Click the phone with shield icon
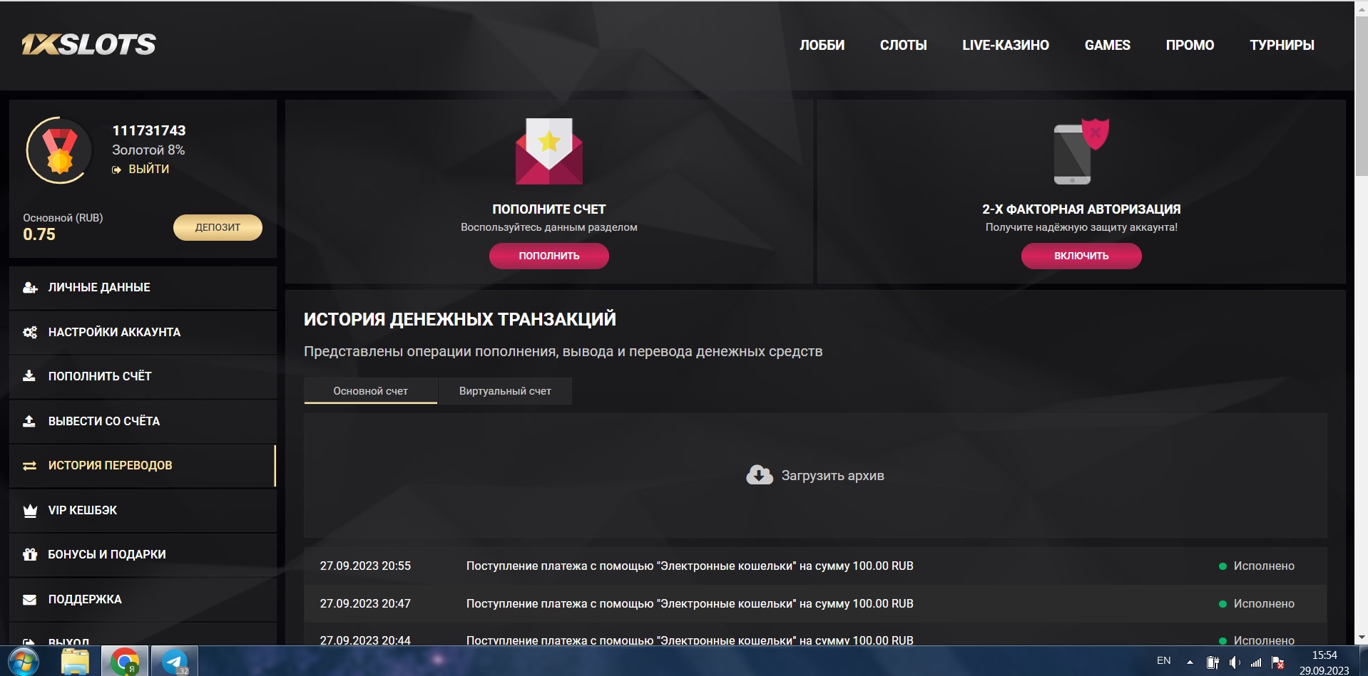 [1081, 151]
